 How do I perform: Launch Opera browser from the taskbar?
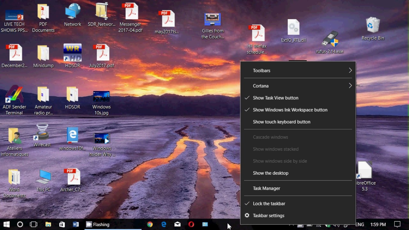[191, 225]
